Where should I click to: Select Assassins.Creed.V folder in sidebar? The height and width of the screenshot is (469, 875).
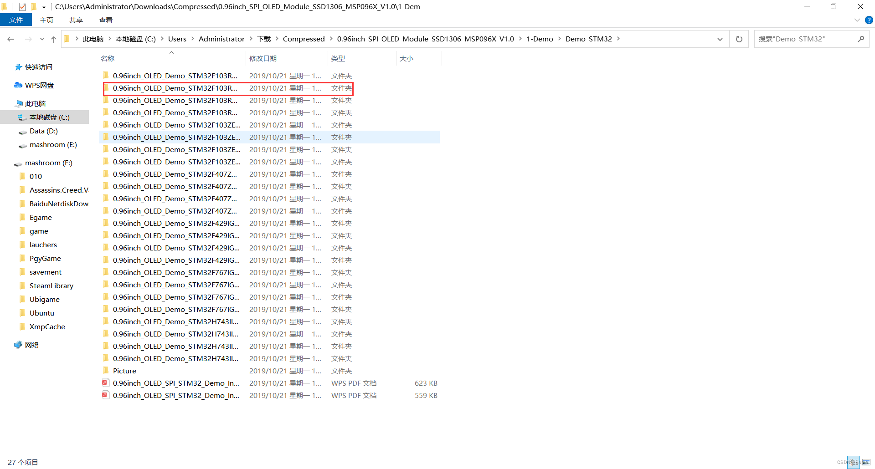59,190
